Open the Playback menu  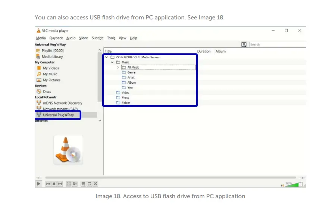click(56, 38)
